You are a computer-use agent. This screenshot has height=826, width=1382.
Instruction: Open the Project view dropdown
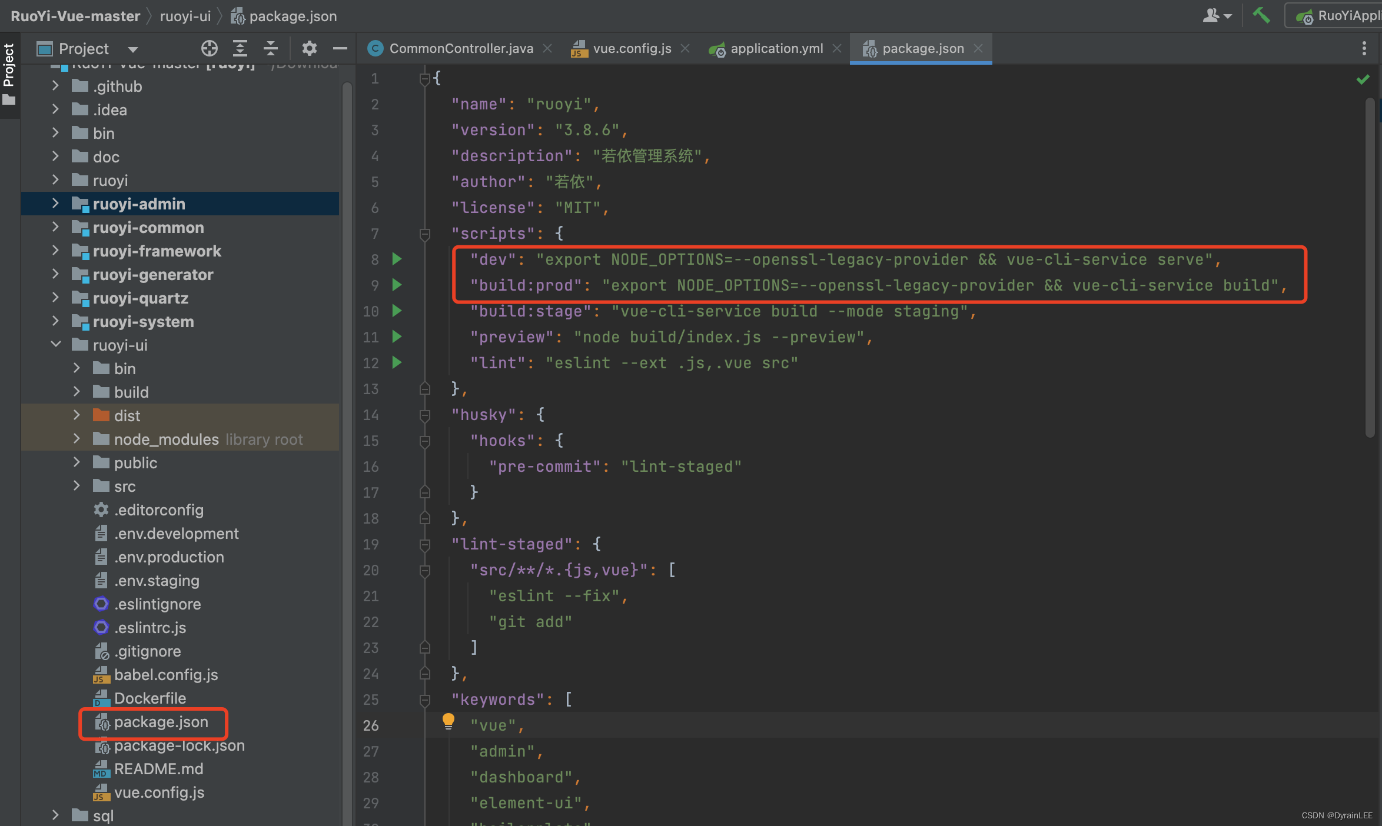133,49
